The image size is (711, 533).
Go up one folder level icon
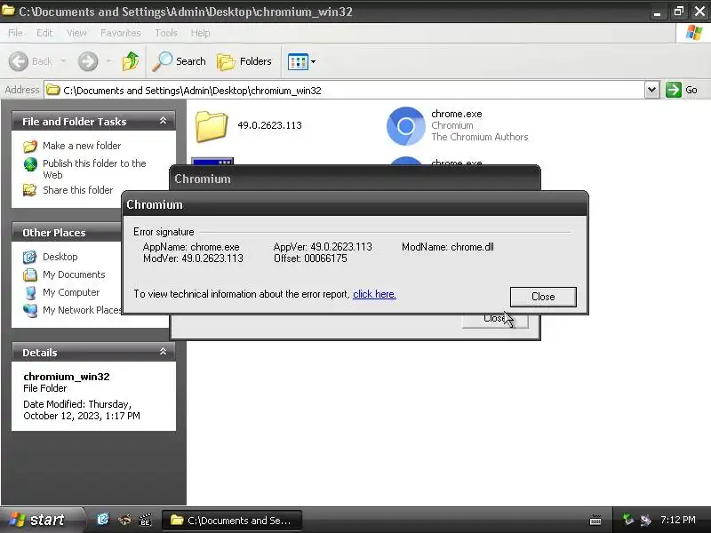point(131,61)
